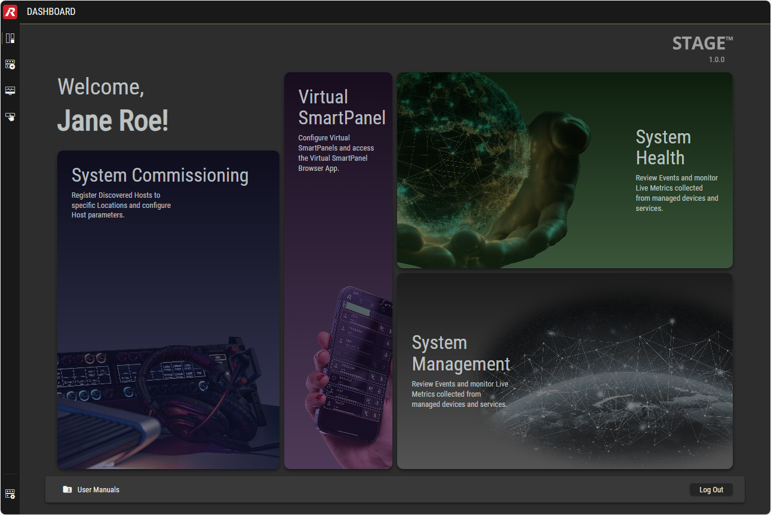Click the User Manuals folder icon

[67, 489]
